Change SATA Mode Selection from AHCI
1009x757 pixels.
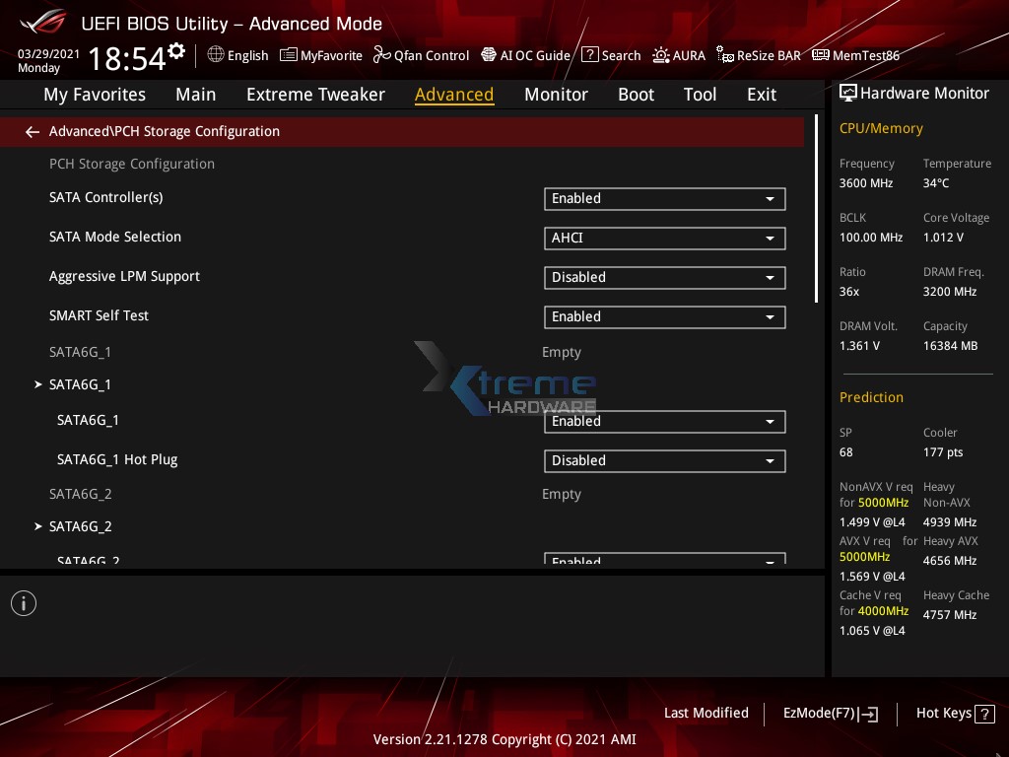664,238
